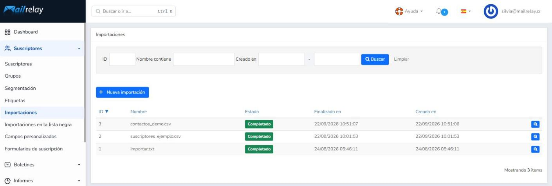Open the language dropdown arrow

pyautogui.click(x=470, y=11)
